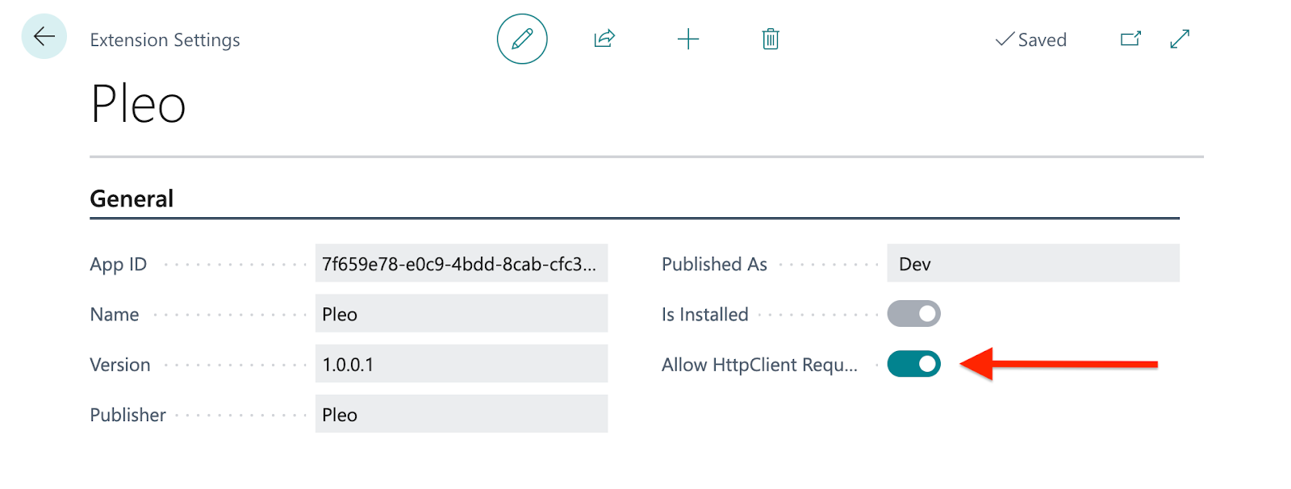Image resolution: width=1291 pixels, height=489 pixels.
Task: Click the Is Installed label
Action: 704,314
